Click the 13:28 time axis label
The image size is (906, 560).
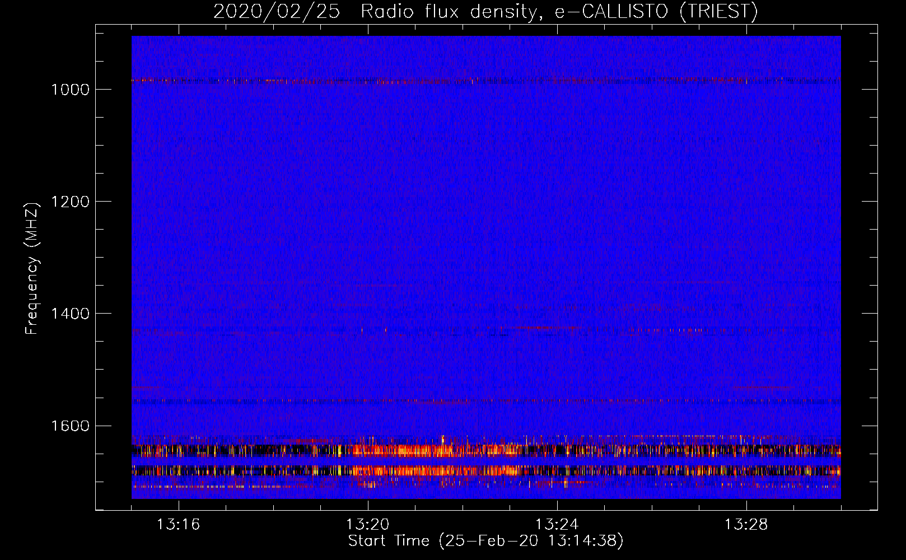coord(746,525)
